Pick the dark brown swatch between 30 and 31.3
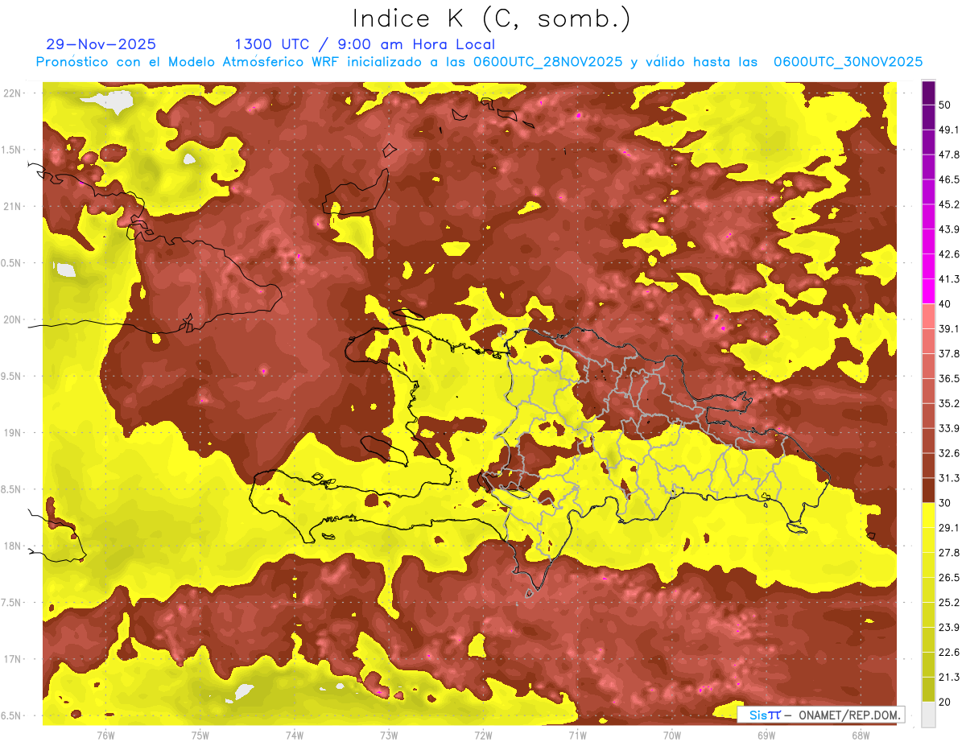 tap(928, 490)
